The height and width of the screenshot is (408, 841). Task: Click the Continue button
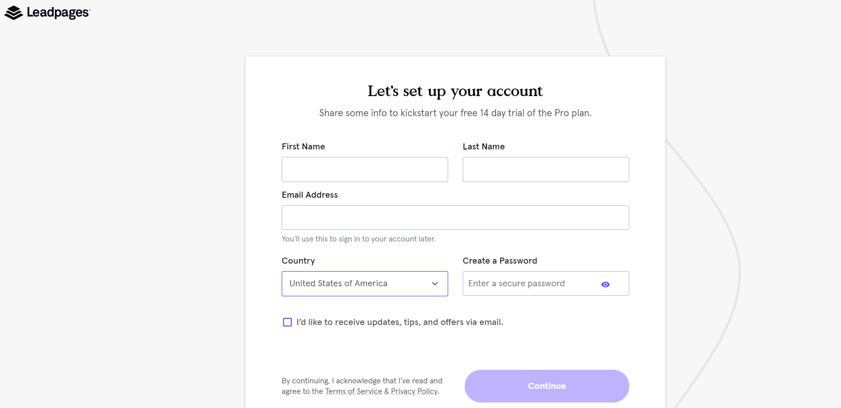[547, 386]
